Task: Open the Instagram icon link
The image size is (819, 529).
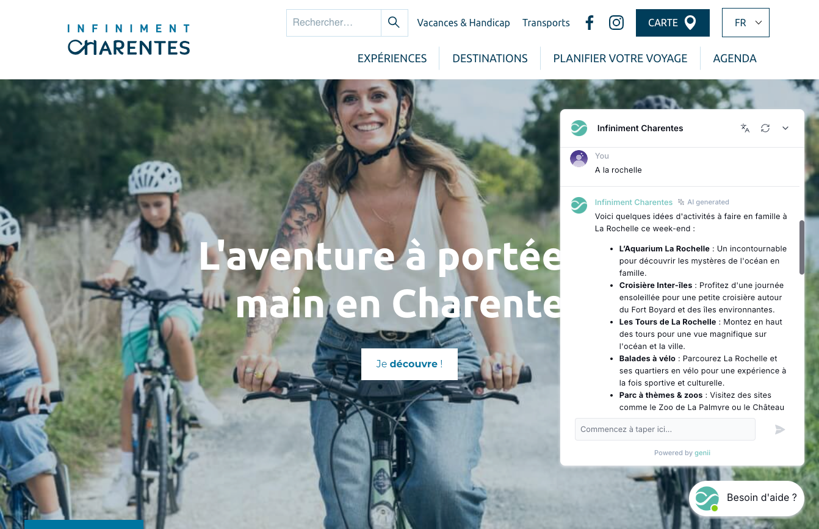Action: click(x=616, y=23)
